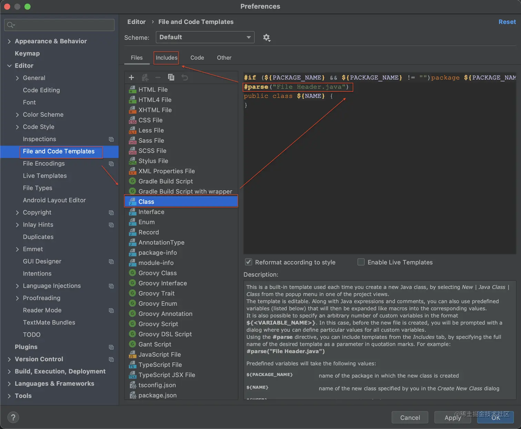Image resolution: width=521 pixels, height=429 pixels.
Task: Click the tsconfig.json template icon
Action: tap(133, 385)
